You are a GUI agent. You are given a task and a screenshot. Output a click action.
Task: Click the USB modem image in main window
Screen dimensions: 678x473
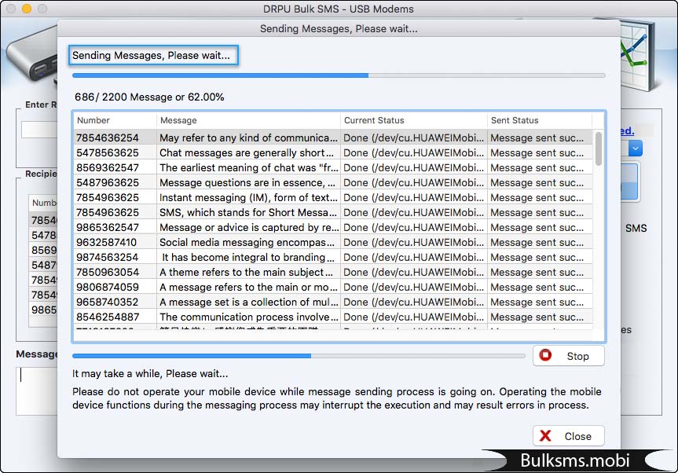31,55
